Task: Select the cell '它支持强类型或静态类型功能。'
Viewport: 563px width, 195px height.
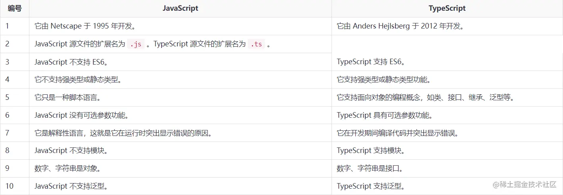Action: [x=447, y=80]
